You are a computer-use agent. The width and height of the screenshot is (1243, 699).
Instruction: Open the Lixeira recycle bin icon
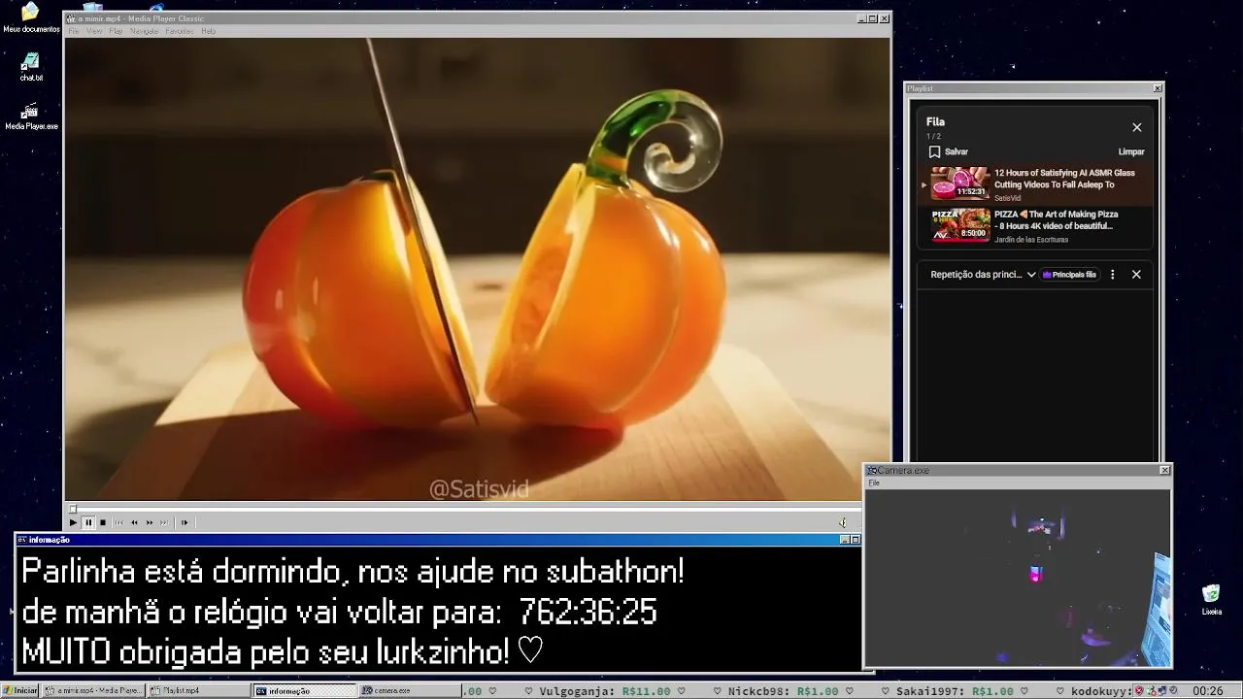point(1211,600)
